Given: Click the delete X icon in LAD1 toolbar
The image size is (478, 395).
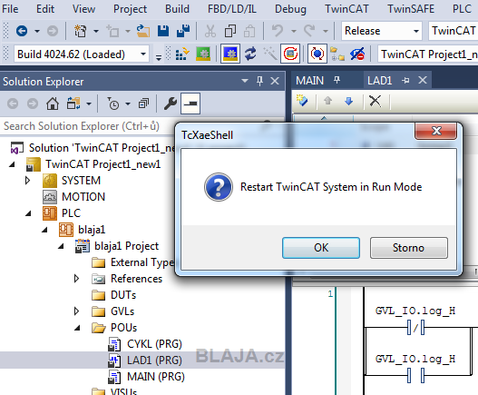Looking at the screenshot, I should click(375, 101).
